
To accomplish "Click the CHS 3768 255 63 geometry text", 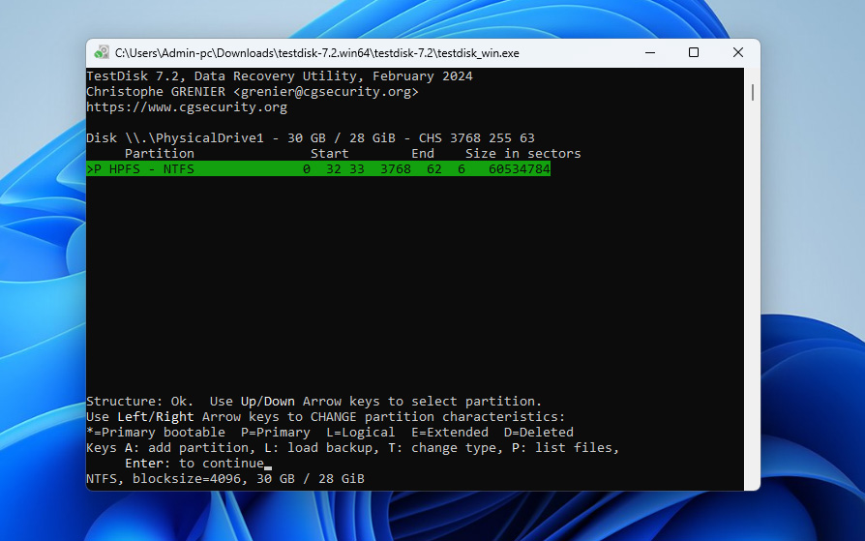I will [477, 138].
